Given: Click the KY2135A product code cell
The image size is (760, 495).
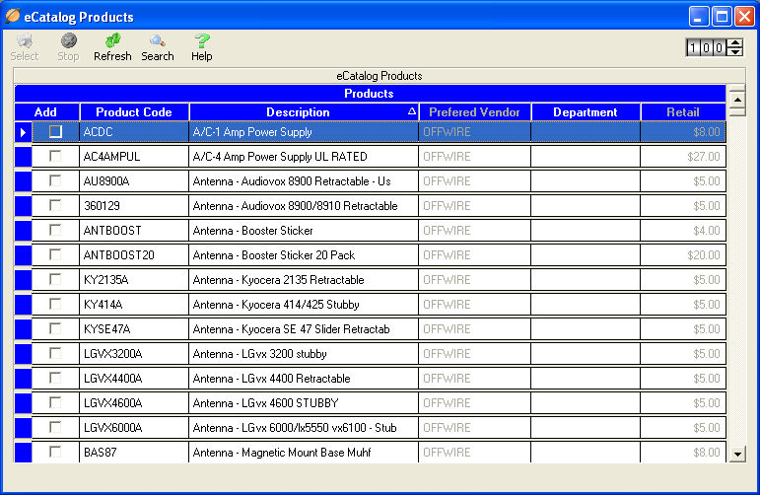Looking at the screenshot, I should [x=134, y=280].
